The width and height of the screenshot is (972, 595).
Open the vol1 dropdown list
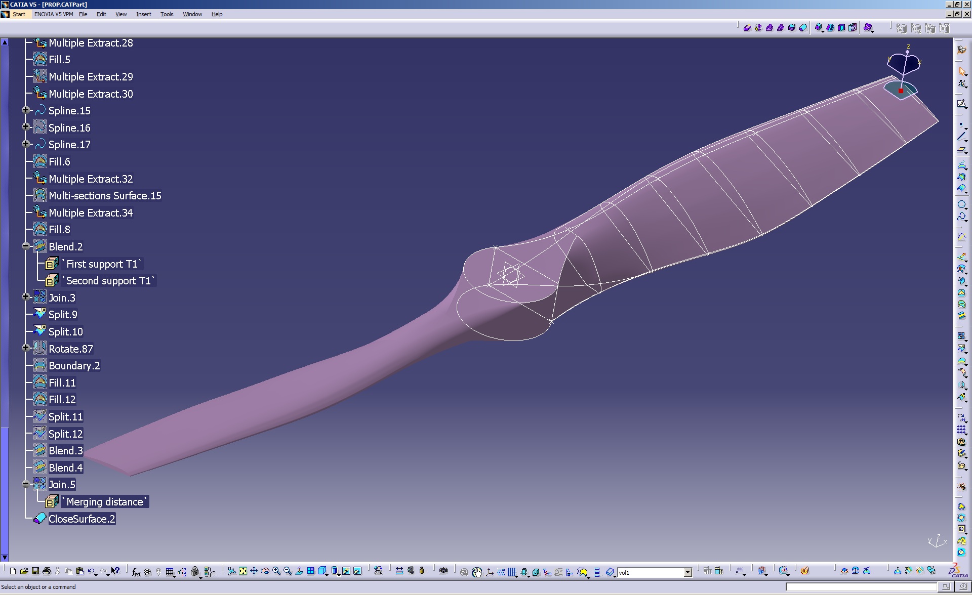click(687, 572)
